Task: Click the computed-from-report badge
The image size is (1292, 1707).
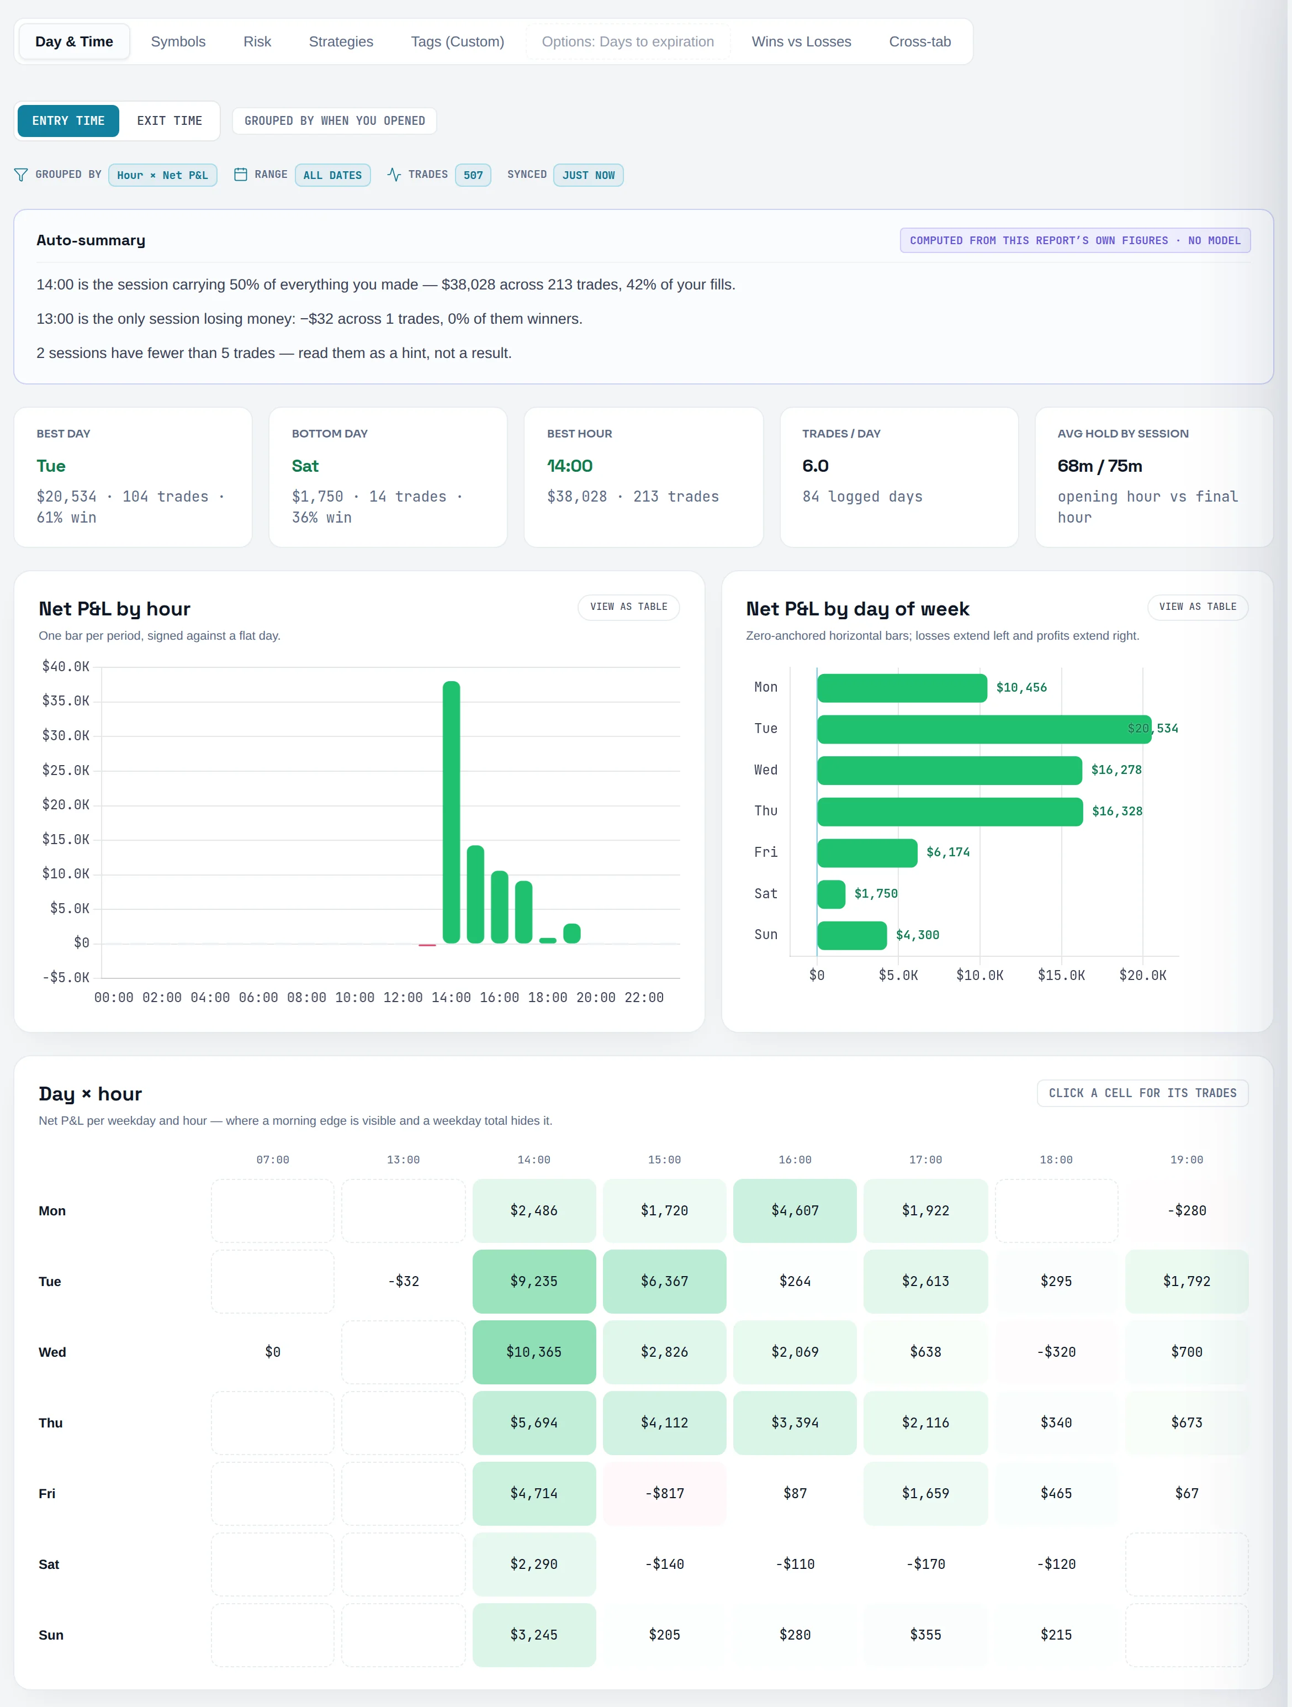Action: [x=1075, y=241]
